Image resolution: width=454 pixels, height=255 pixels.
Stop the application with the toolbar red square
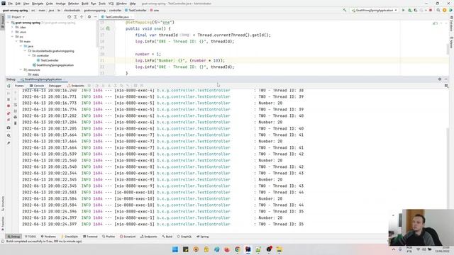(431, 10)
